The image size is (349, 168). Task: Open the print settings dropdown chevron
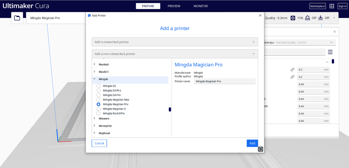tap(333, 18)
